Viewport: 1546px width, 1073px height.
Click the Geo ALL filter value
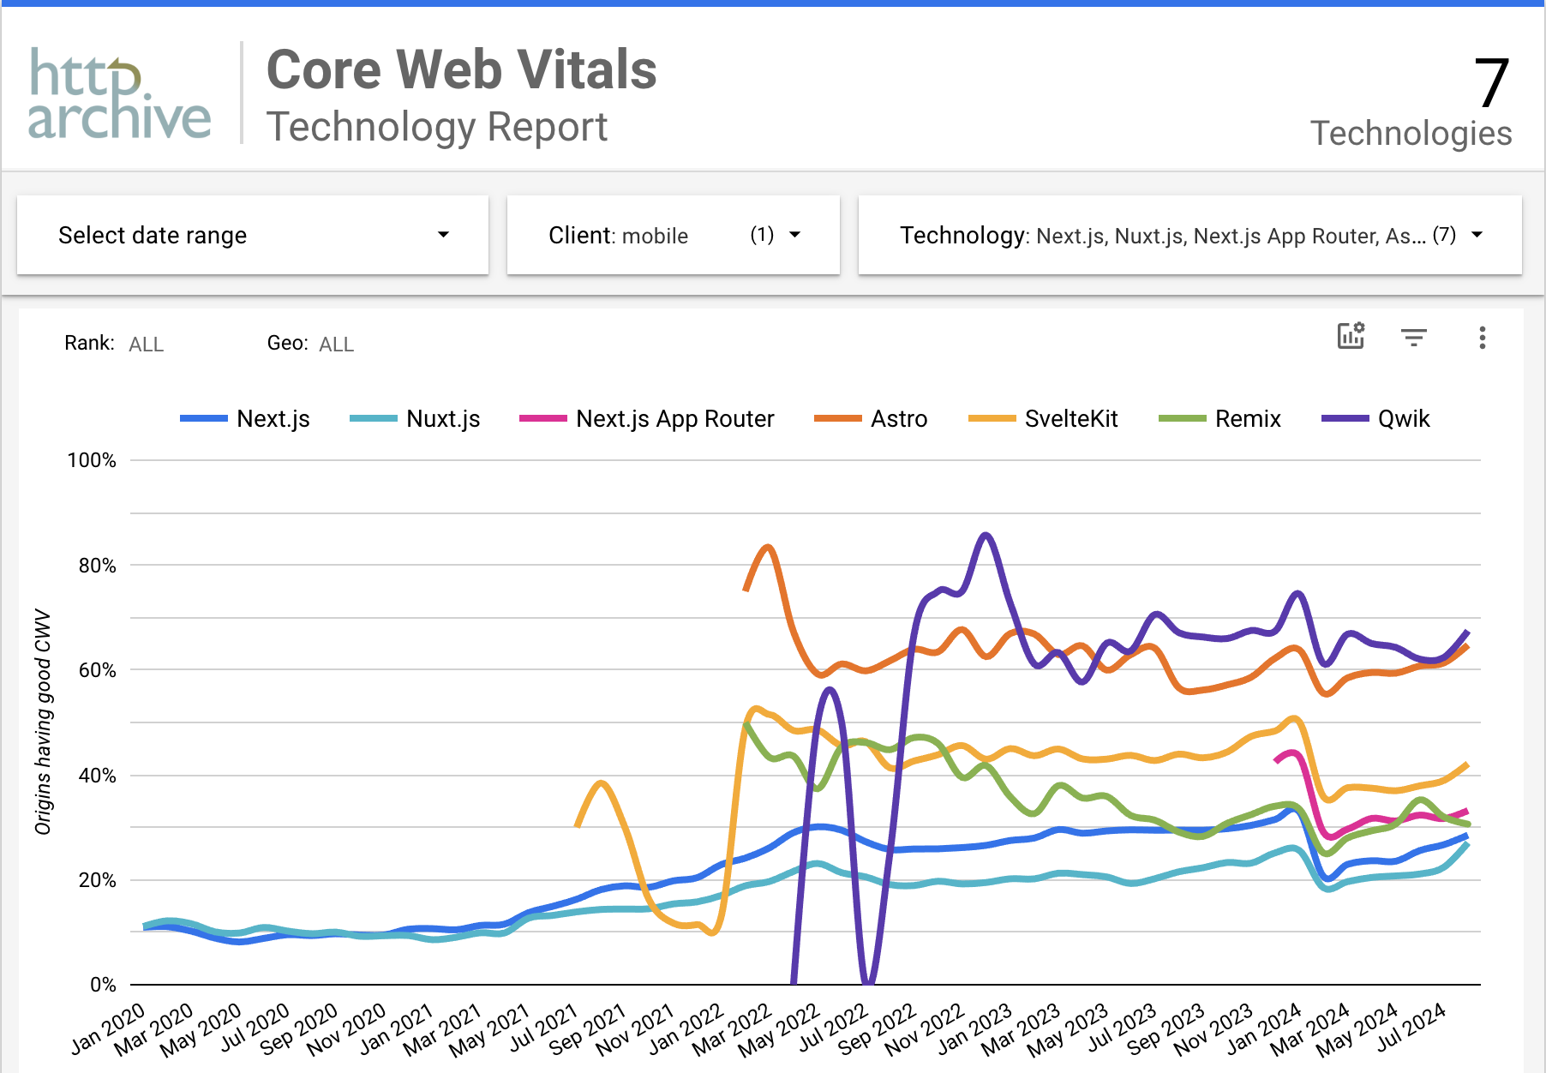pyautogui.click(x=337, y=345)
